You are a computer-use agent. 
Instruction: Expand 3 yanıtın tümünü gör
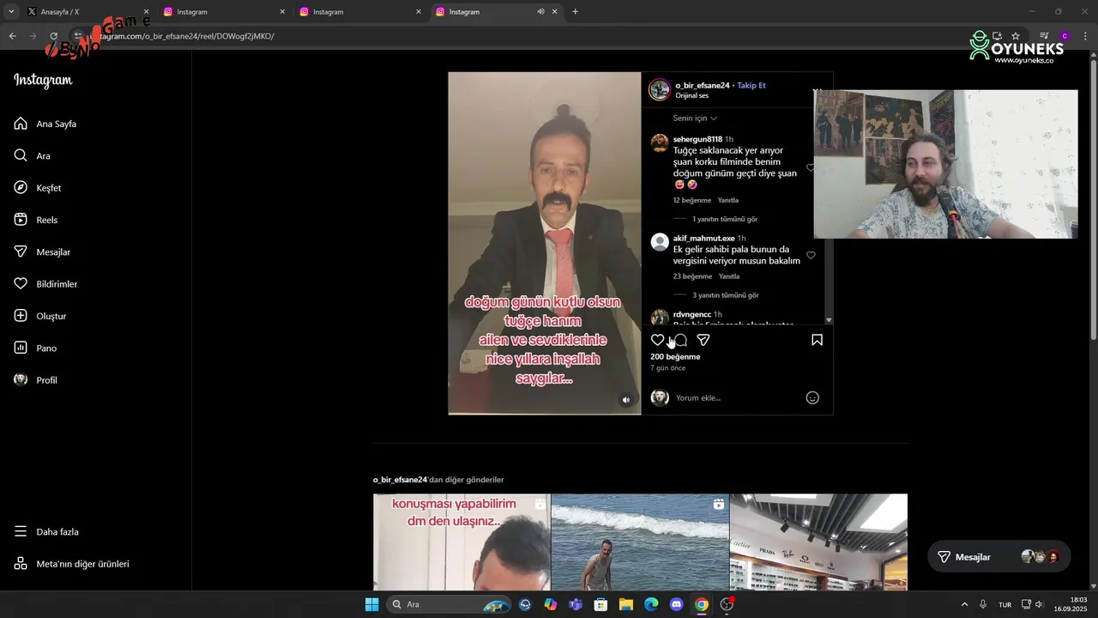[726, 295]
